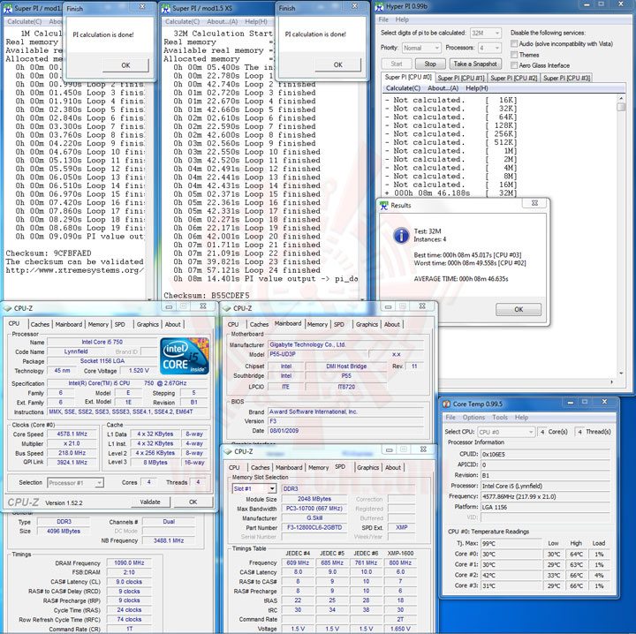The width and height of the screenshot is (636, 634).
Task: Open the Help menu in Core Temp
Action: (x=521, y=417)
